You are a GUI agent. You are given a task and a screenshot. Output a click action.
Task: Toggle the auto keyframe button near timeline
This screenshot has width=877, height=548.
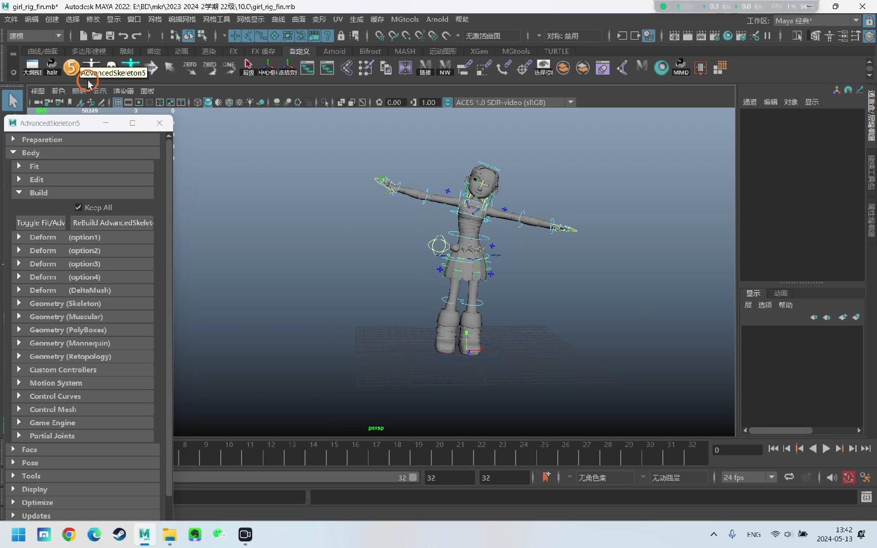(x=848, y=477)
